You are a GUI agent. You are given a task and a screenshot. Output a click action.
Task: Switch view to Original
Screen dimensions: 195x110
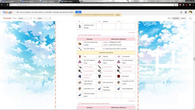click(x=183, y=18)
